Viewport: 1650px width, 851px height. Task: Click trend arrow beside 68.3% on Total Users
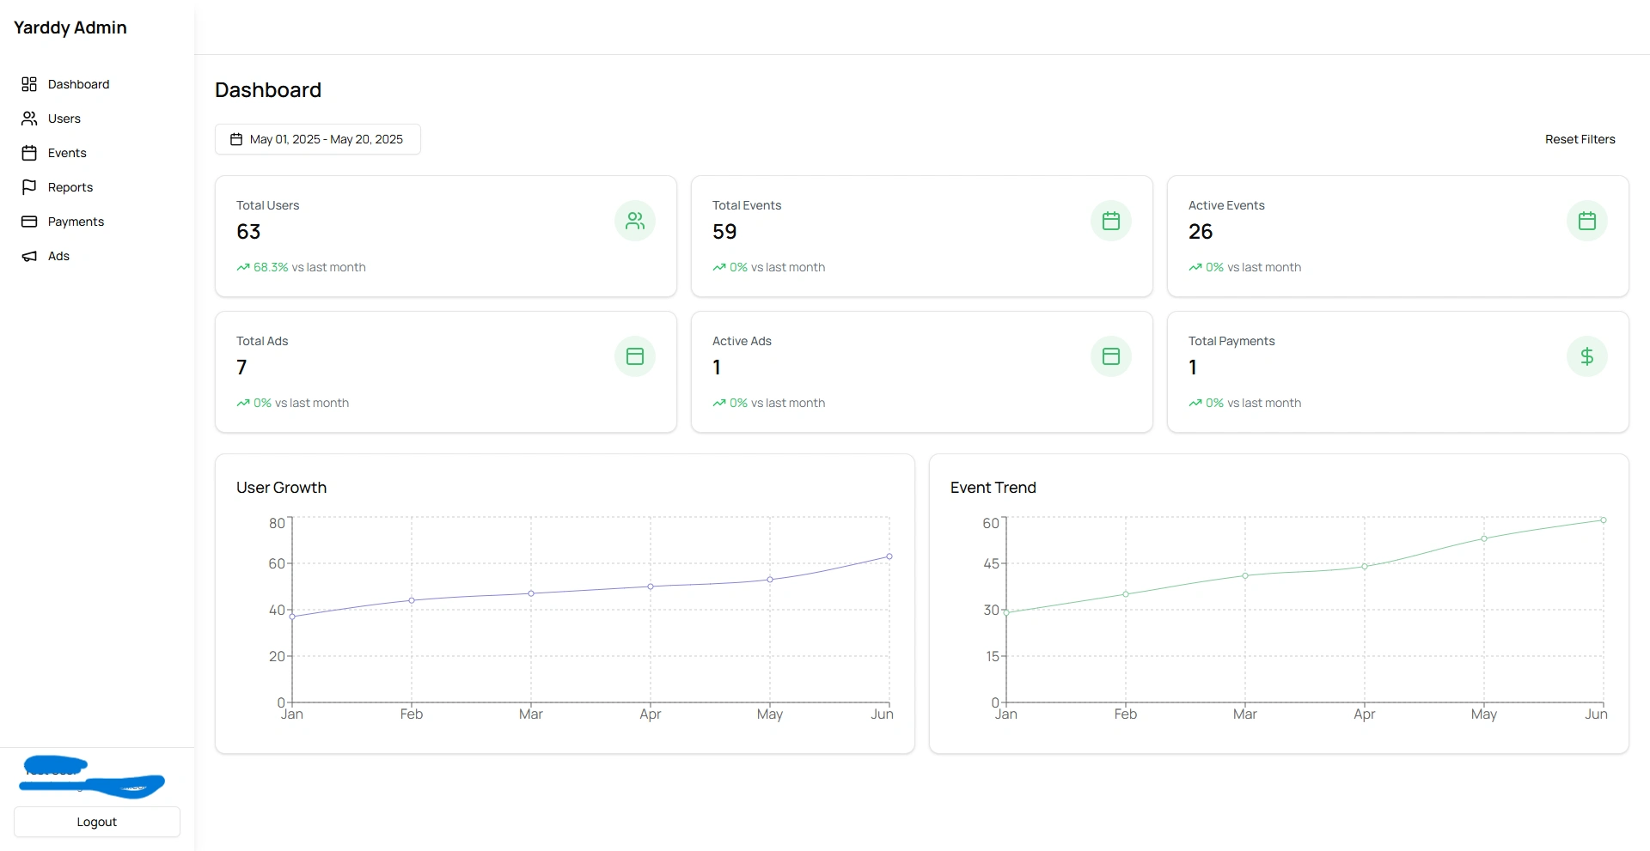(243, 268)
